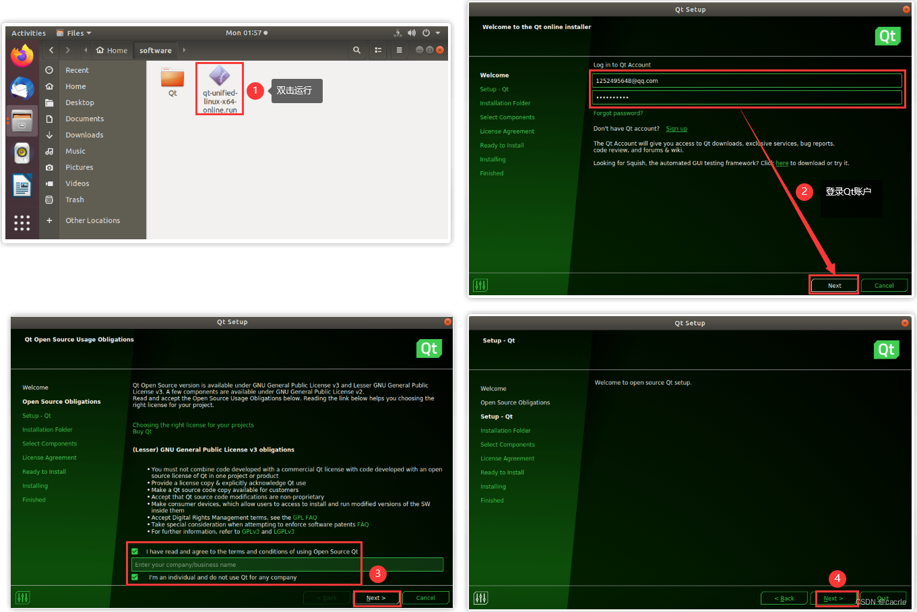Open Rhythmbox speaker icon in the dock
This screenshot has width=917, height=612.
pos(22,153)
